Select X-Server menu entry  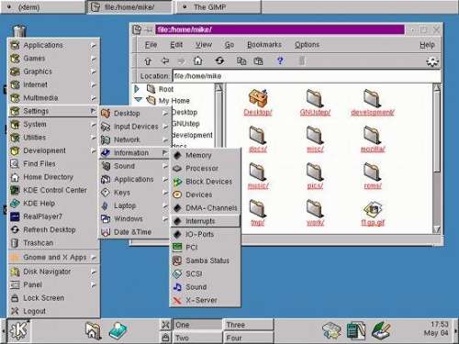[x=206, y=300]
